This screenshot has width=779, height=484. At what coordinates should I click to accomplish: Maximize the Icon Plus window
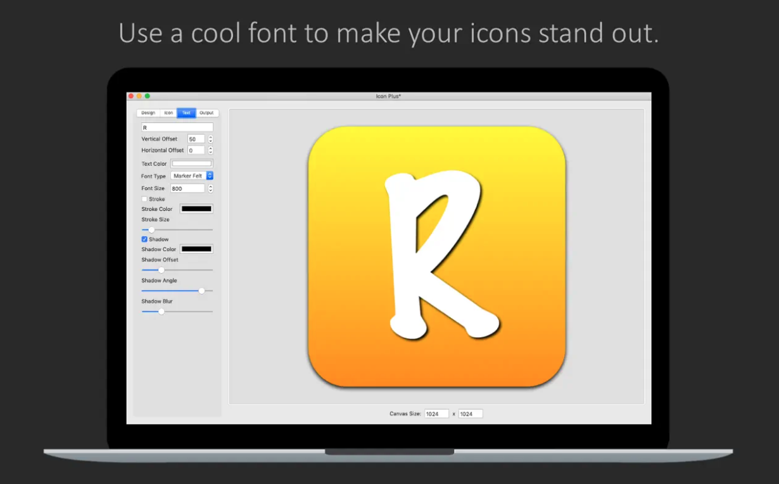point(148,96)
